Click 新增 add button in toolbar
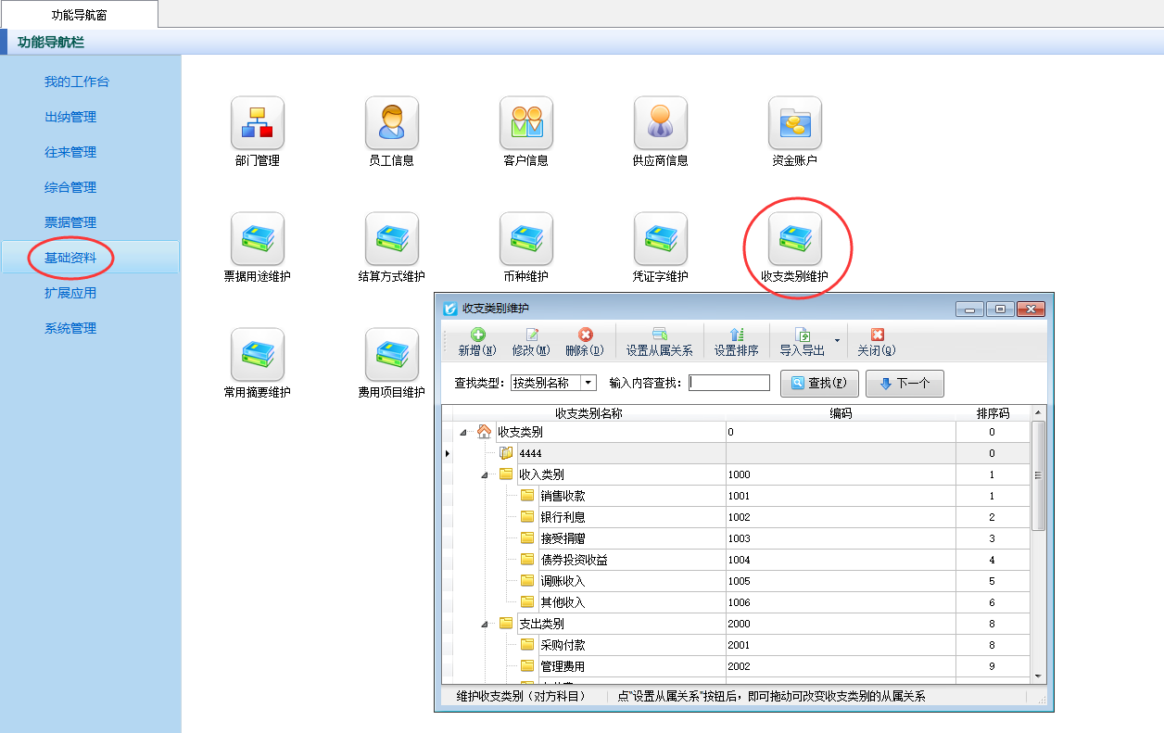Viewport: 1164px width, 733px height. (477, 342)
